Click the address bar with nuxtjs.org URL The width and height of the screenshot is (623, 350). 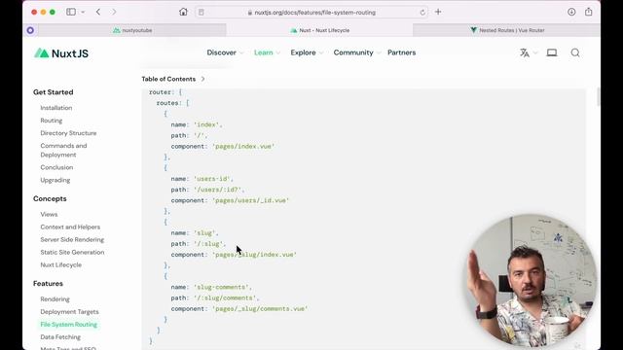click(x=311, y=13)
